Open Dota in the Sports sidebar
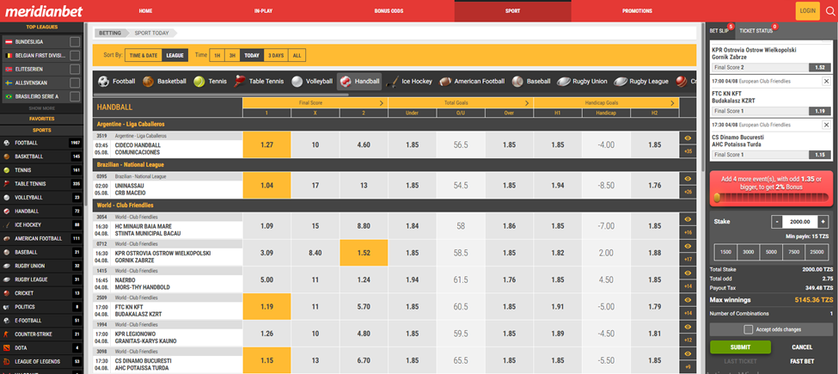 [42, 348]
